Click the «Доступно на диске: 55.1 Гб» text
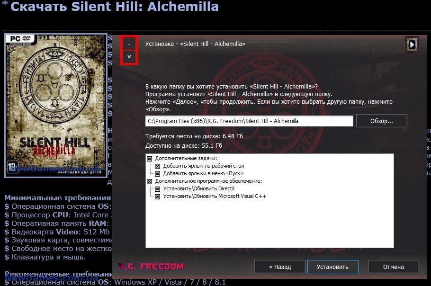This screenshot has width=431, height=286. pos(184,146)
